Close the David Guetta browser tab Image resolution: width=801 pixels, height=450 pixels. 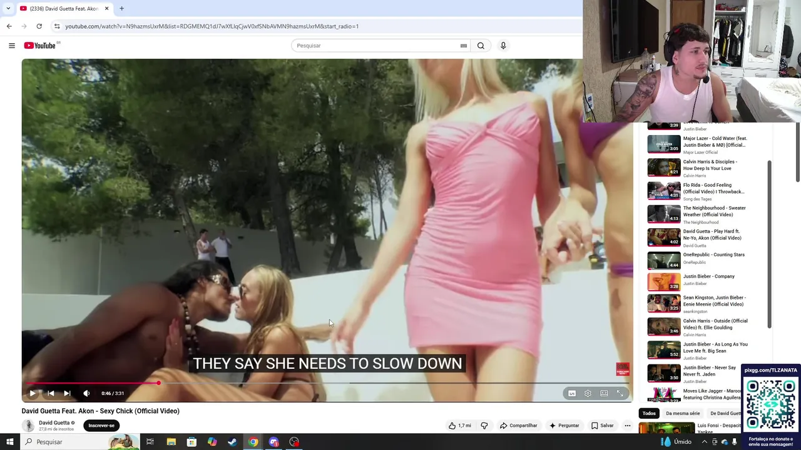tap(106, 9)
